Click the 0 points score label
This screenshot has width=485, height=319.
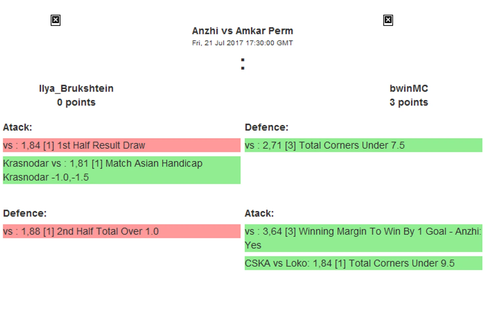click(76, 102)
